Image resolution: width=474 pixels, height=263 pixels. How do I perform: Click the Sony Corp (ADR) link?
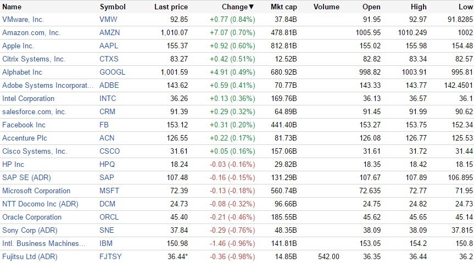point(30,230)
